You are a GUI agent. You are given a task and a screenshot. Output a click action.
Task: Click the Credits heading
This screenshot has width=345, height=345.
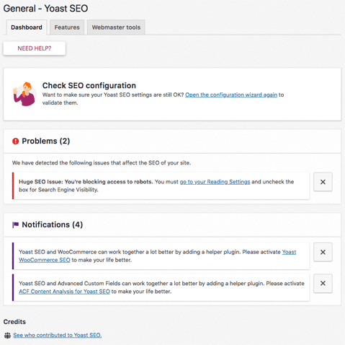click(14, 322)
